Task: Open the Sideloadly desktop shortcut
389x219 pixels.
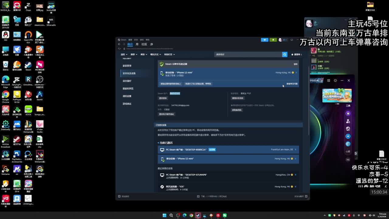Action: point(5,126)
